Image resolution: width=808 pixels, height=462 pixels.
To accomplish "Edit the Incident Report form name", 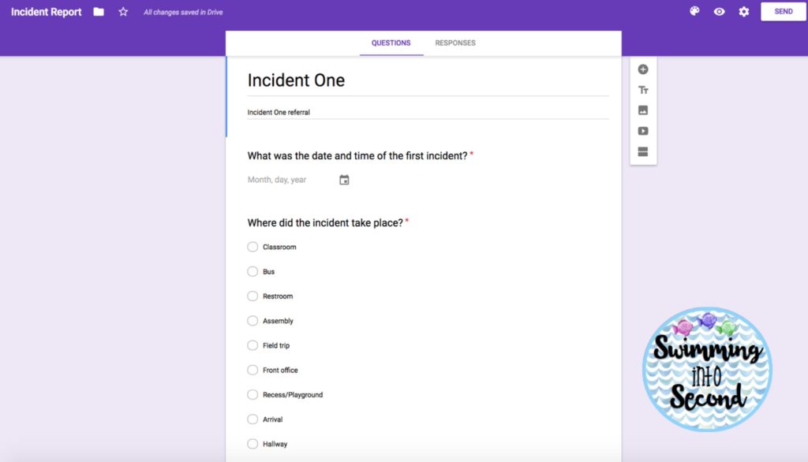I will (x=47, y=12).
